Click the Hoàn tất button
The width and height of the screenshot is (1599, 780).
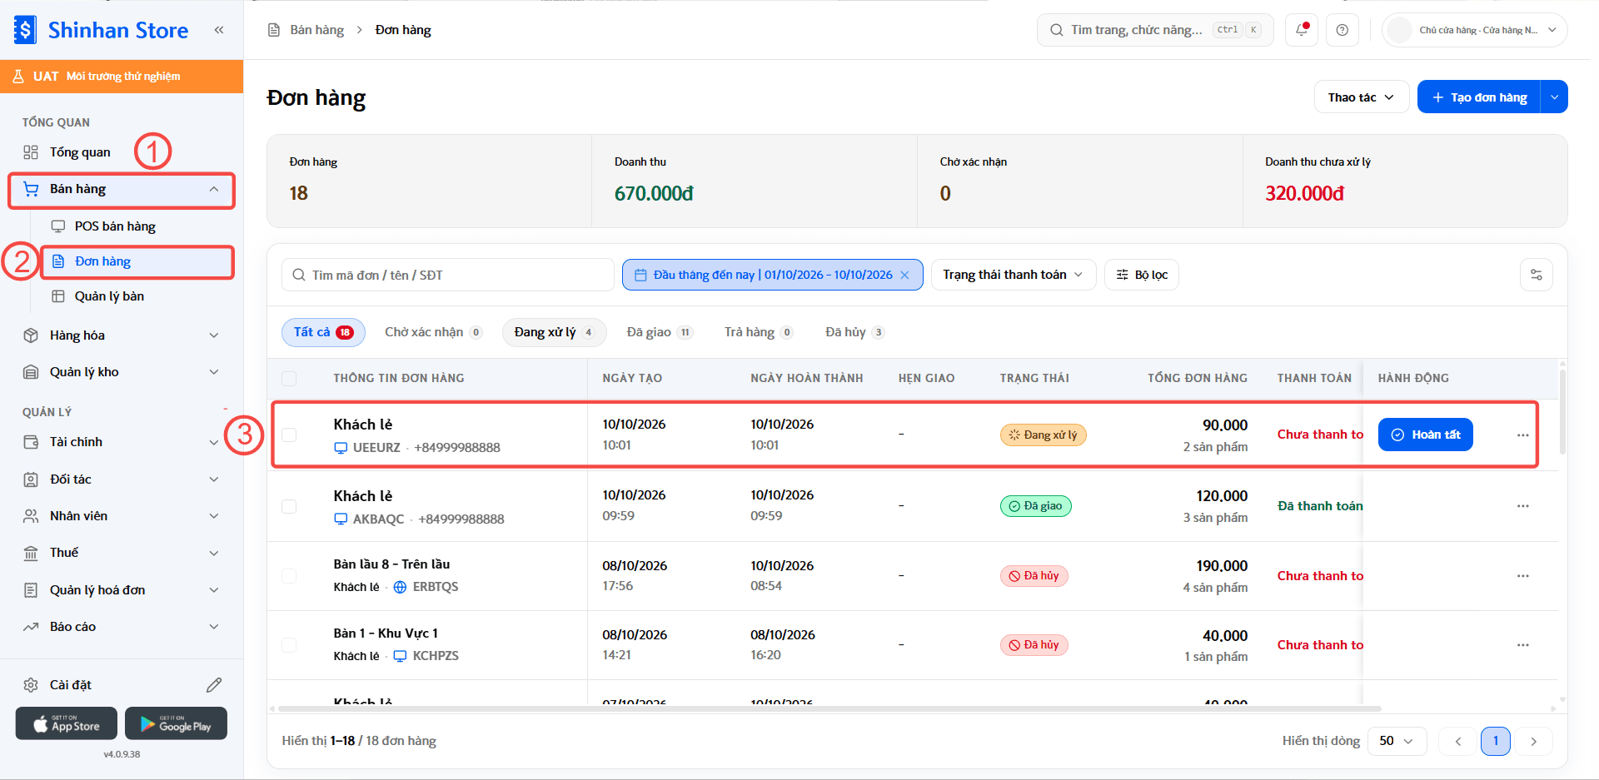(x=1425, y=435)
